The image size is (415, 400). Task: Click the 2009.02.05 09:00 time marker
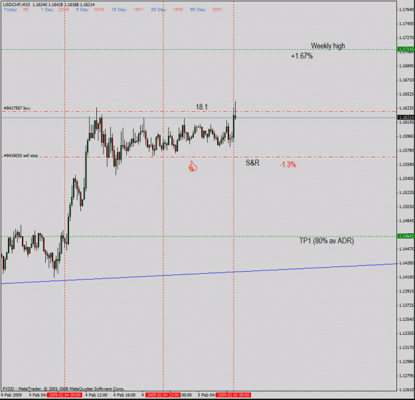coord(233,395)
